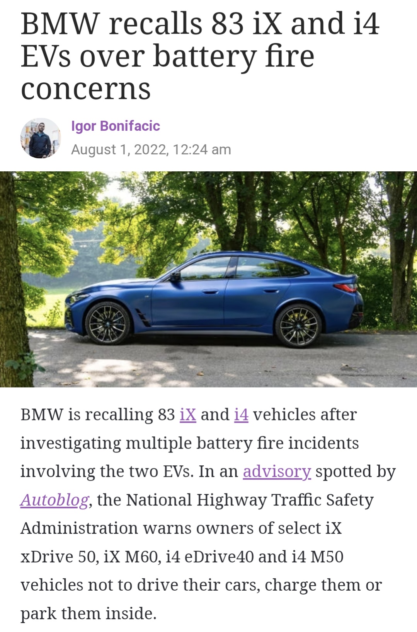This screenshot has height=632, width=417.
Task: Click the "i4 eDrive40" model mention
Action: click(x=210, y=557)
